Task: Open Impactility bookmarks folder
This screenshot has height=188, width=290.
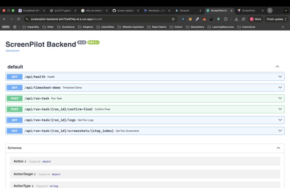Action: tap(31, 27)
